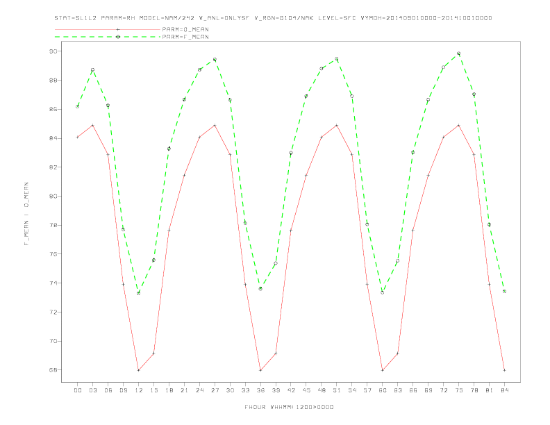The image size is (550, 425).
Task: Click x-axis forecast hour label 42
Action: point(291,390)
